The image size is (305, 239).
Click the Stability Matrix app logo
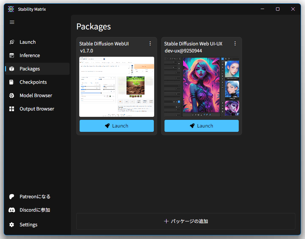pos(11,9)
